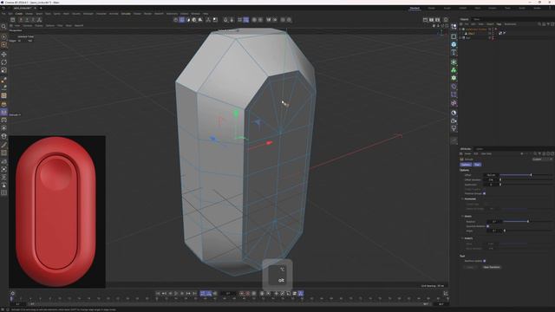This screenshot has width=555, height=312.
Task: Click the Attribute Manager search icon
Action: 535,154
